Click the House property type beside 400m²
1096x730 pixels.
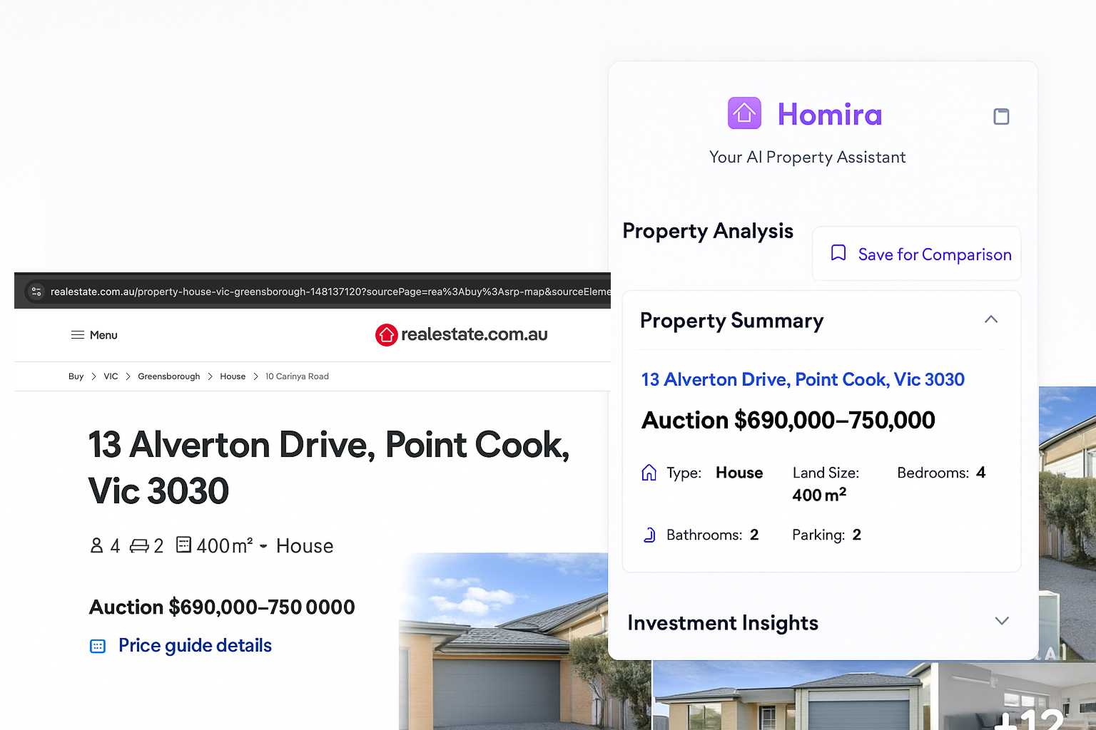pos(305,545)
